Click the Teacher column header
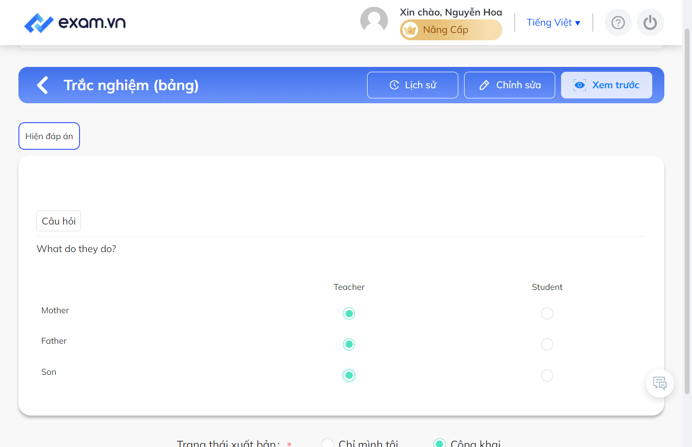 (349, 287)
